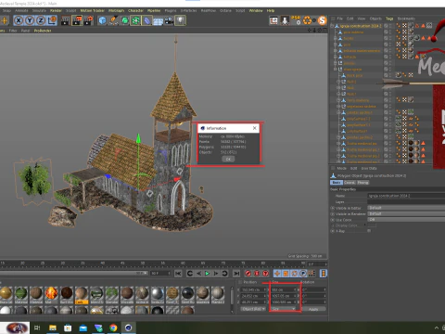The image size is (445, 334).
Task: Click the X size value field
Action: [282, 289]
